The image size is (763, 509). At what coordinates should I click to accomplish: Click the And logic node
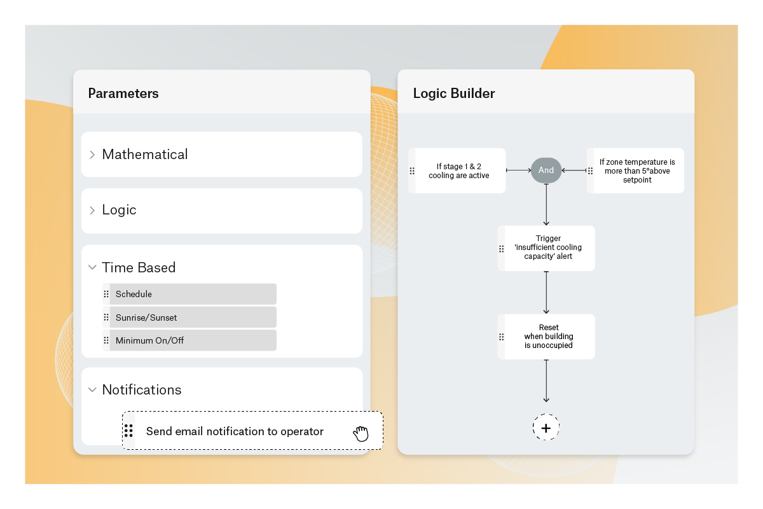546,171
